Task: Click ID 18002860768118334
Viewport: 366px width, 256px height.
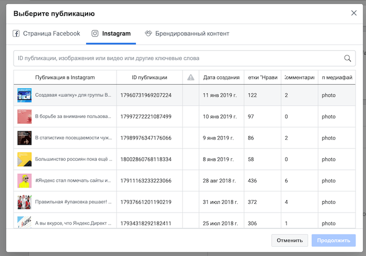Action: pos(146,159)
